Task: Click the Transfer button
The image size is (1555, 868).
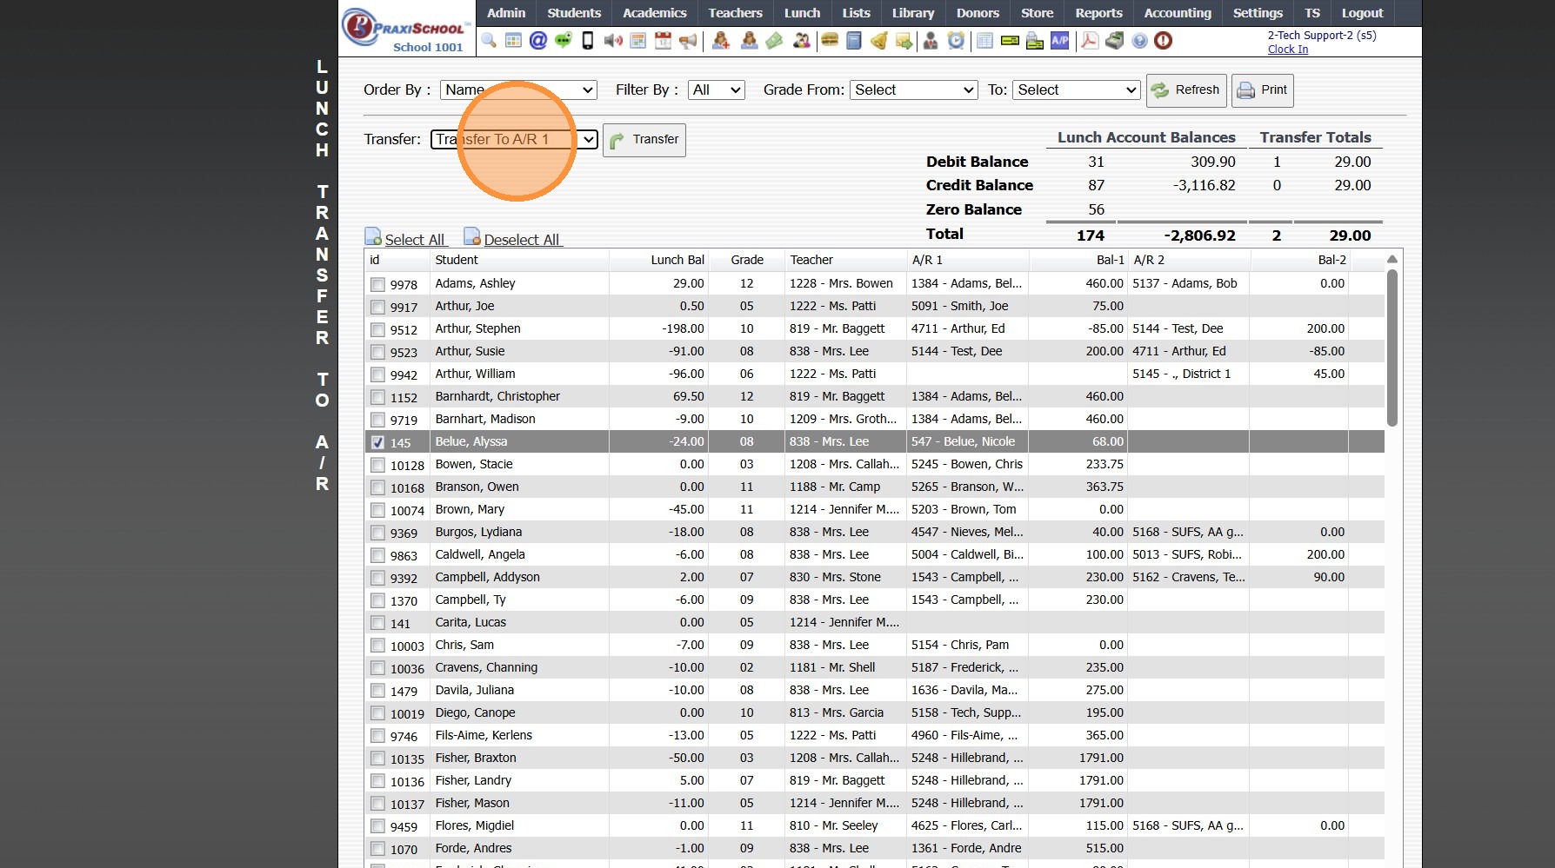Action: click(644, 140)
